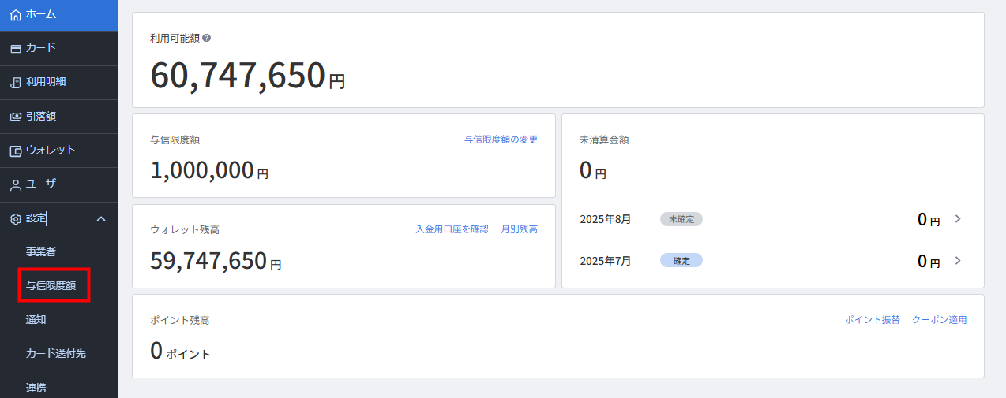This screenshot has width=1006, height=398.
Task: Click the wallet icon beside ウォレット
Action: pos(15,151)
